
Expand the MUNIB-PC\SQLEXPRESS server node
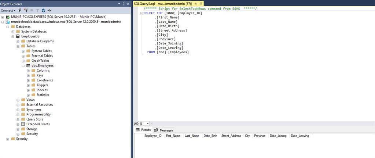coord(3,17)
